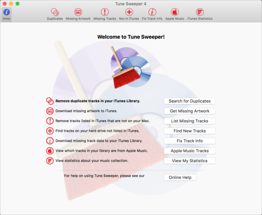Click the artwork icon beside 'Download missing artwork'
The height and width of the screenshot is (215, 262).
(x=50, y=111)
